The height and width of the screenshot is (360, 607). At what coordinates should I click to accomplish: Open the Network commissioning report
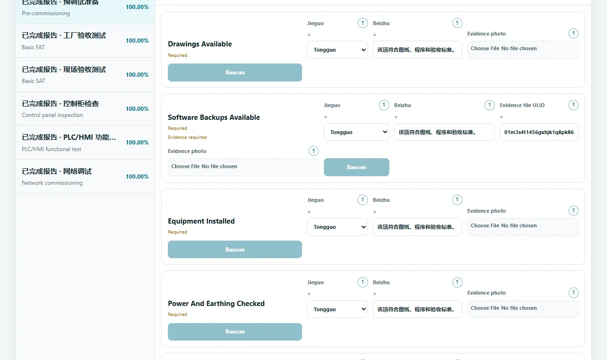click(85, 176)
